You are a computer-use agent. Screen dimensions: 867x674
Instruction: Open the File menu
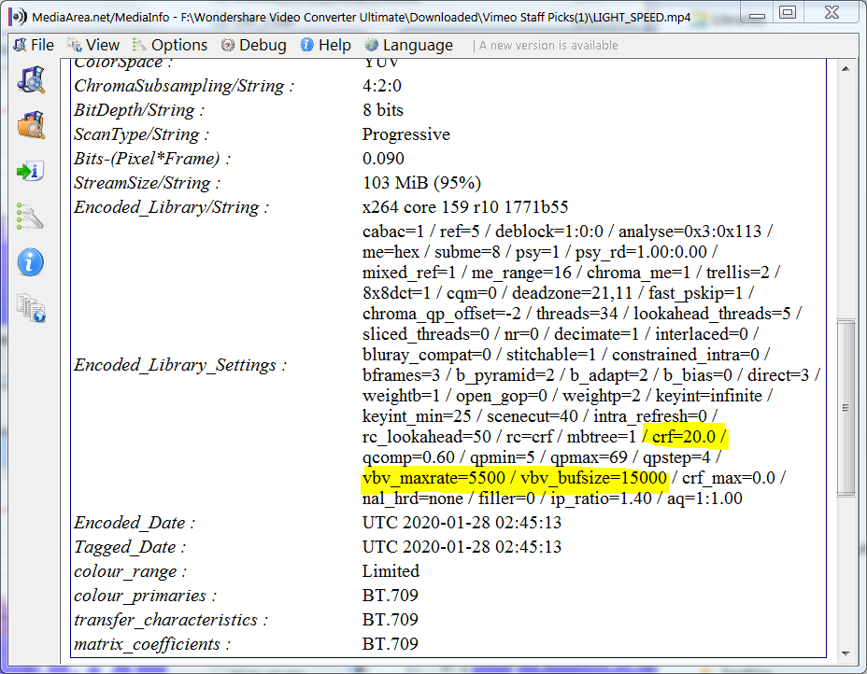click(x=35, y=45)
